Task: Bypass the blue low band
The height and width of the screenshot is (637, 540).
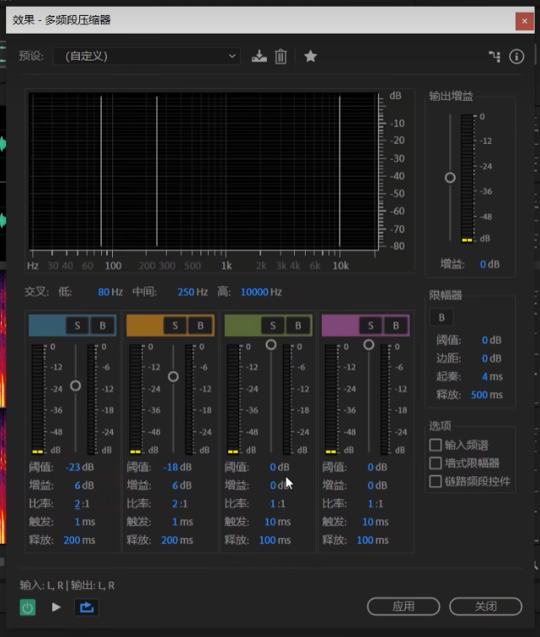Action: pyautogui.click(x=103, y=326)
